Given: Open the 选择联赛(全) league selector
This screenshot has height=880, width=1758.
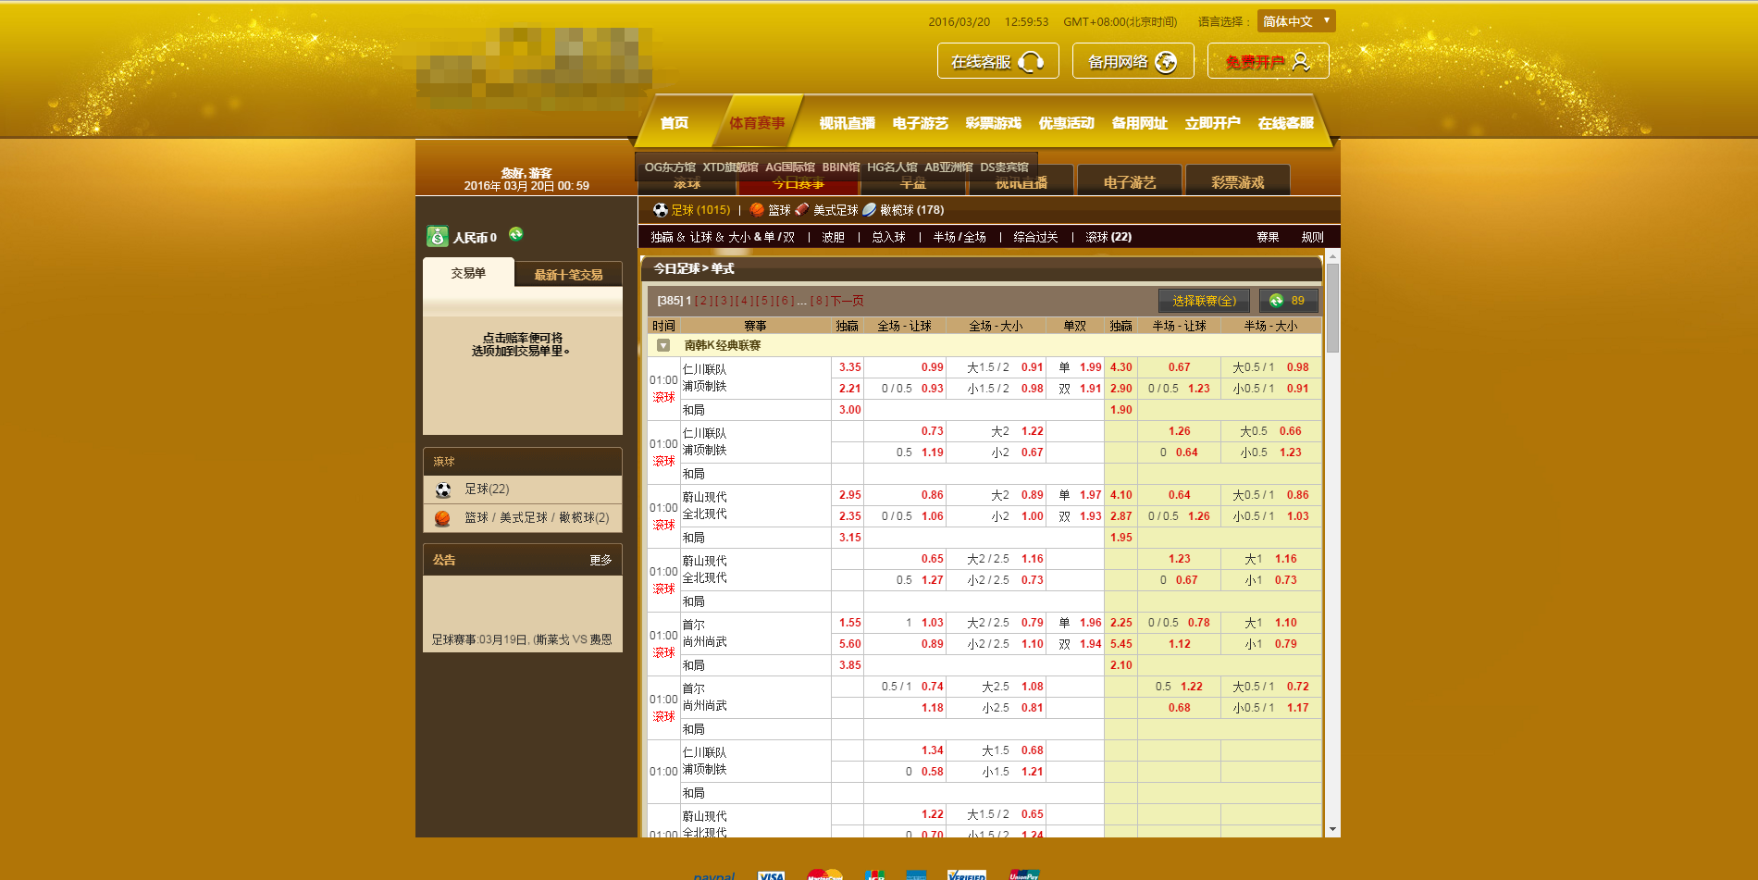Looking at the screenshot, I should point(1204,301).
